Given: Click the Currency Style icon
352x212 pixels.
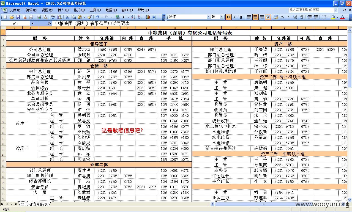Looking at the screenshot, I should pos(276,17).
